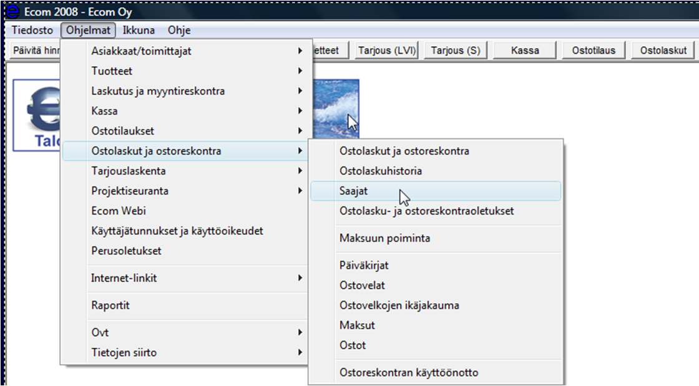Open Päiväkirjat in the submenu
699x386 pixels.
pyautogui.click(x=436, y=266)
